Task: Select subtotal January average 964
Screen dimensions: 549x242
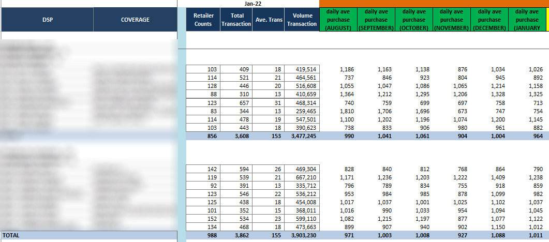Action: tap(538, 137)
